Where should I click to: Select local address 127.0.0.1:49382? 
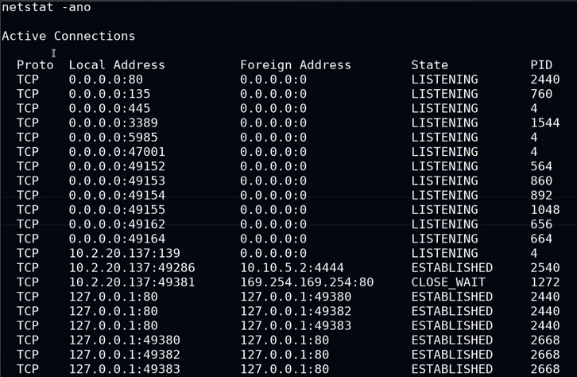tap(124, 354)
